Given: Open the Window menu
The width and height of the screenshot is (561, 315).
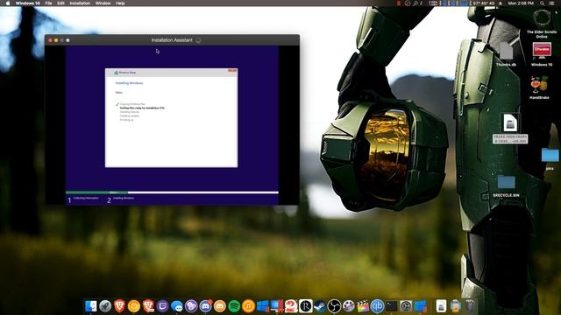Looking at the screenshot, I should tap(103, 3).
